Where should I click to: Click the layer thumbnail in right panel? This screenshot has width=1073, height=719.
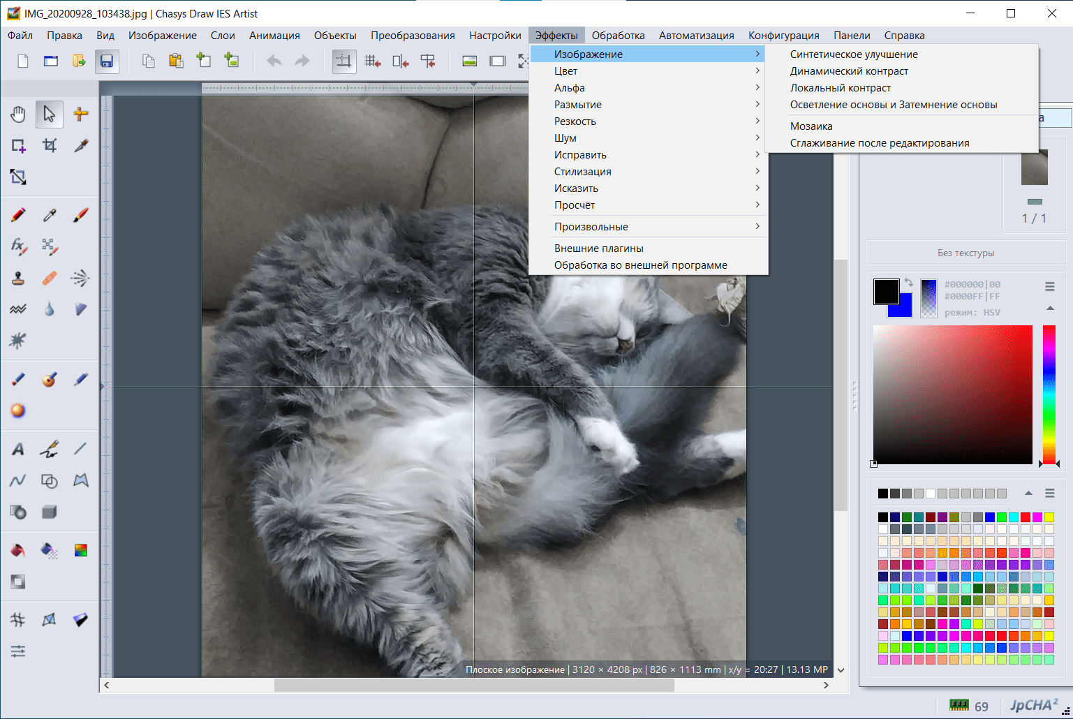pos(1034,168)
